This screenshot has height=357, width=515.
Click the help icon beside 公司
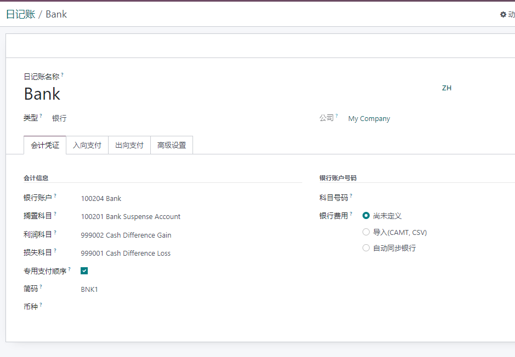coord(337,116)
